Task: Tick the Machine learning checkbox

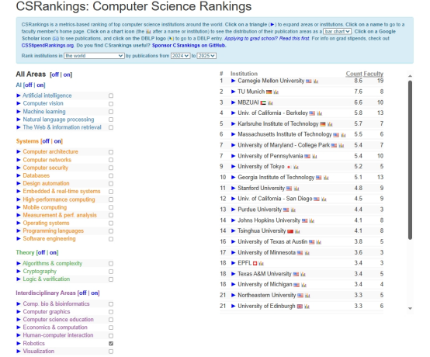Action: coord(111,112)
